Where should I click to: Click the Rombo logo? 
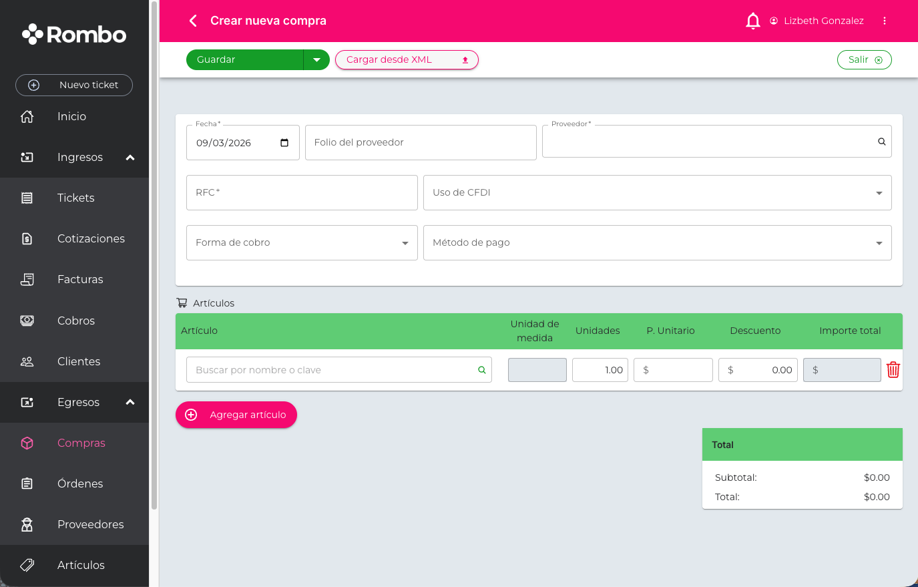click(74, 35)
